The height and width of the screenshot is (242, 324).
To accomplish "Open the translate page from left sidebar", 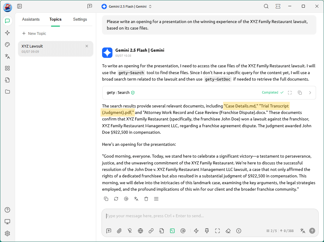I will (7, 56).
